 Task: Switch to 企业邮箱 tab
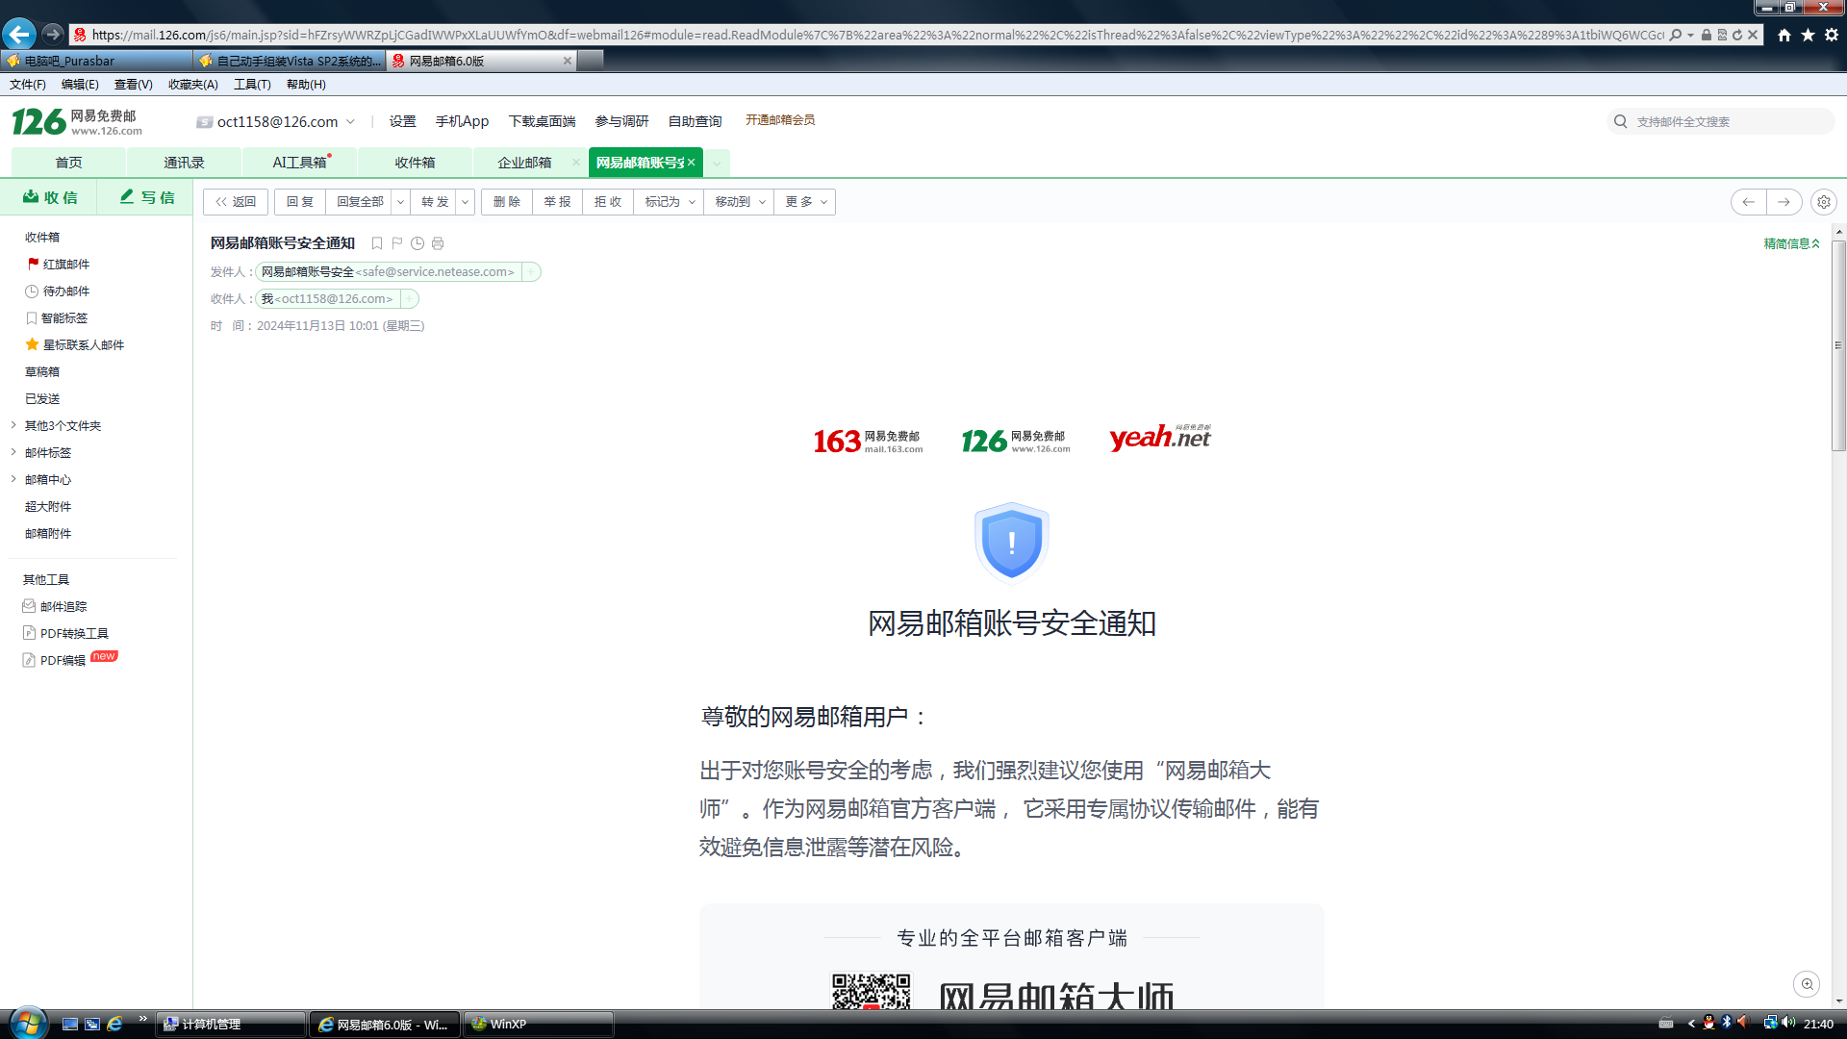pos(524,163)
